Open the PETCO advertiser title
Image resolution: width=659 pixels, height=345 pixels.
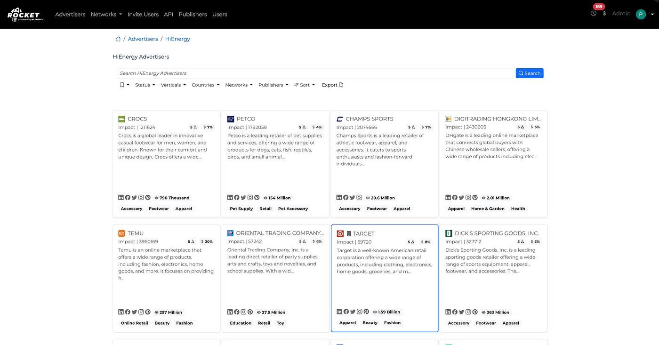[x=246, y=119]
